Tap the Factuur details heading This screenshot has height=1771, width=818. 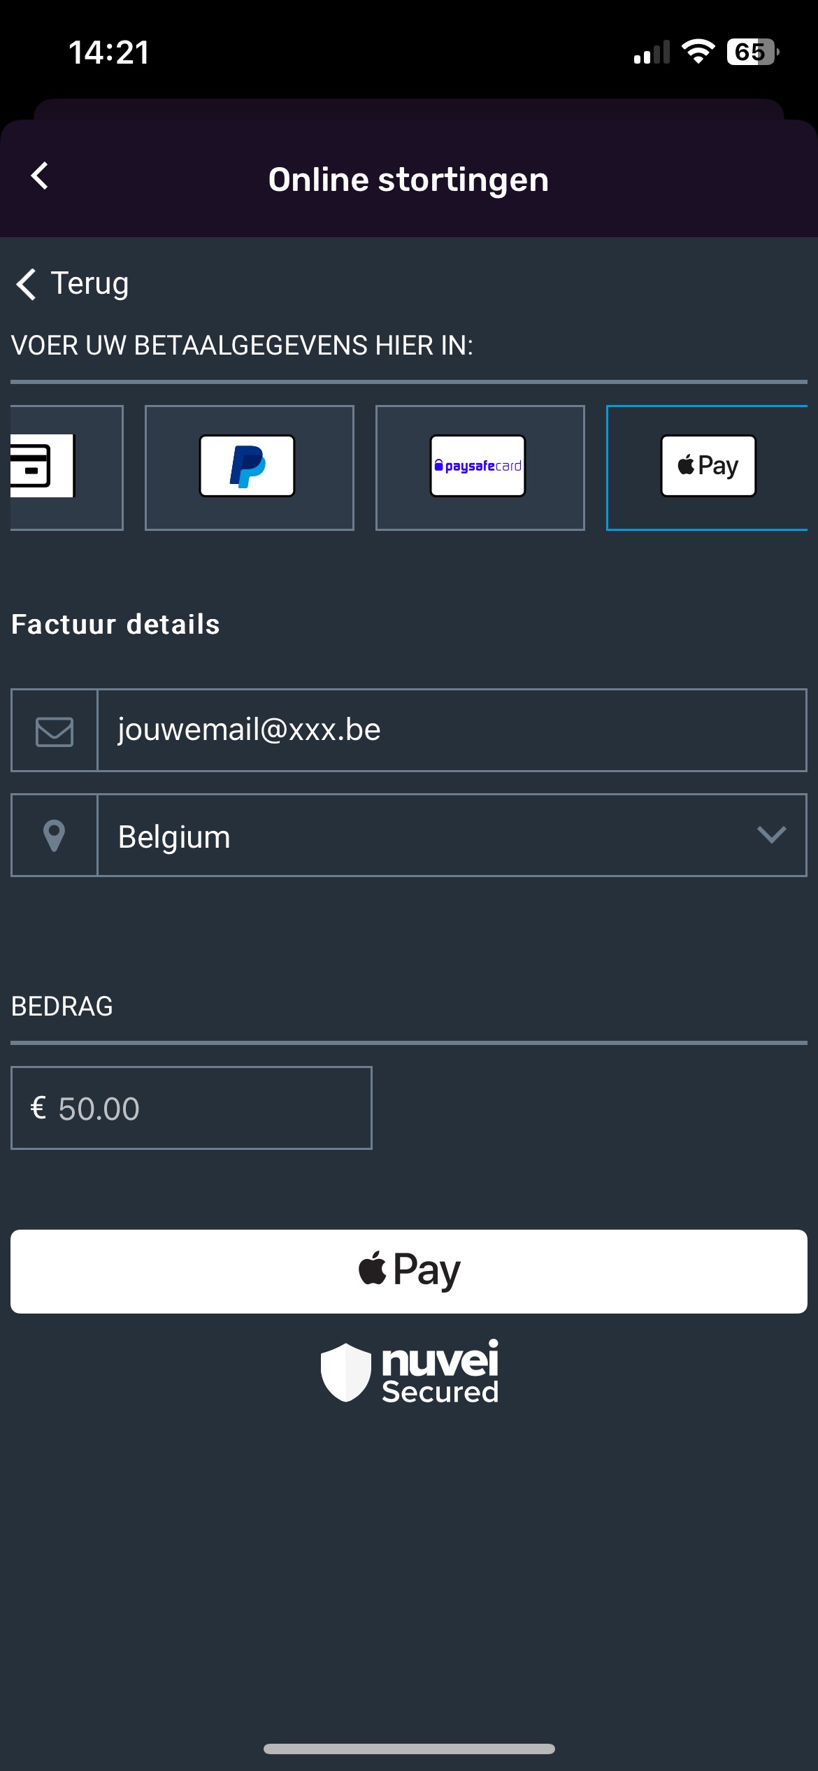pos(115,625)
